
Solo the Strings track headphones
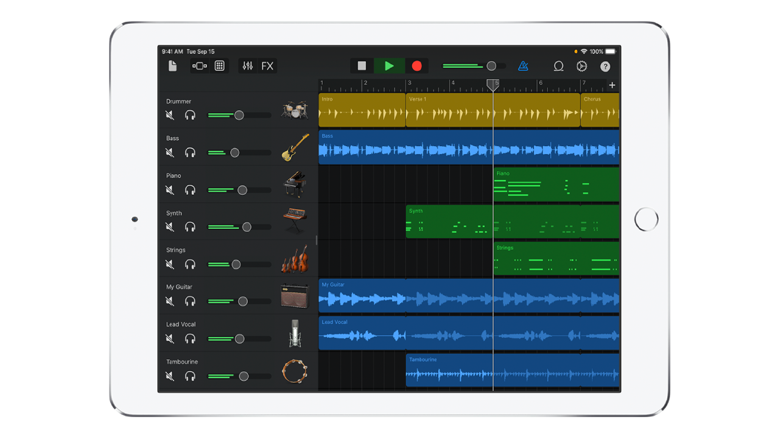pyautogui.click(x=190, y=264)
